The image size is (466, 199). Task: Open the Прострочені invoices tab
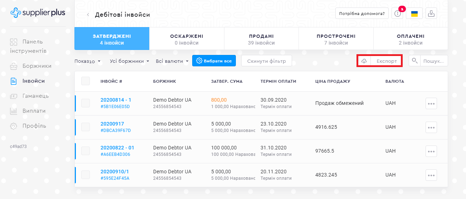coord(336,39)
